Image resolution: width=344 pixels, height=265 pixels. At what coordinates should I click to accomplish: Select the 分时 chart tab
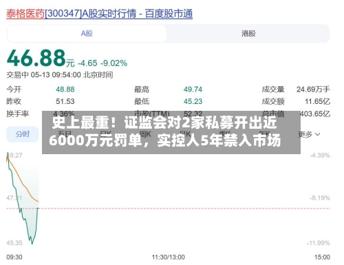(x=23, y=134)
